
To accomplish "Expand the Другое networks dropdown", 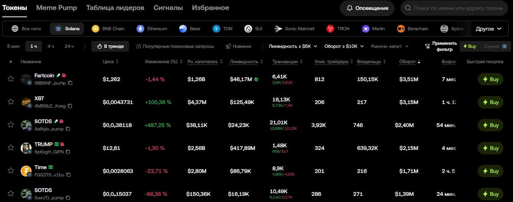I will click(x=488, y=29).
